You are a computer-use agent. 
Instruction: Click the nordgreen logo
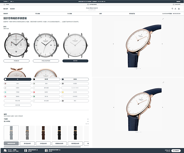92,9
